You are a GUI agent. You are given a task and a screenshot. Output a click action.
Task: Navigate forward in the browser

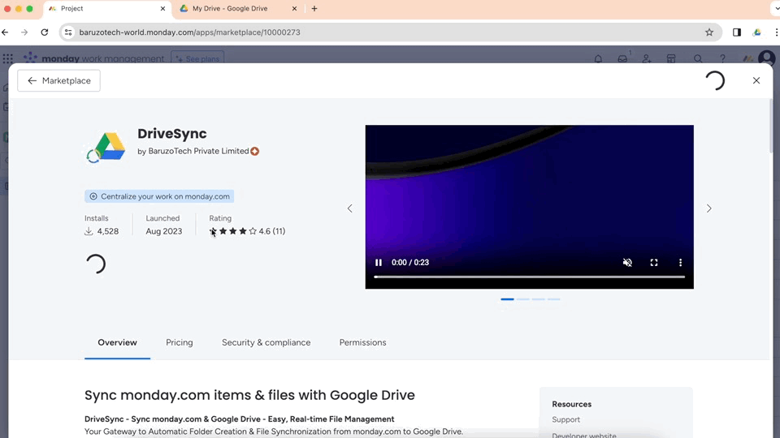click(24, 32)
